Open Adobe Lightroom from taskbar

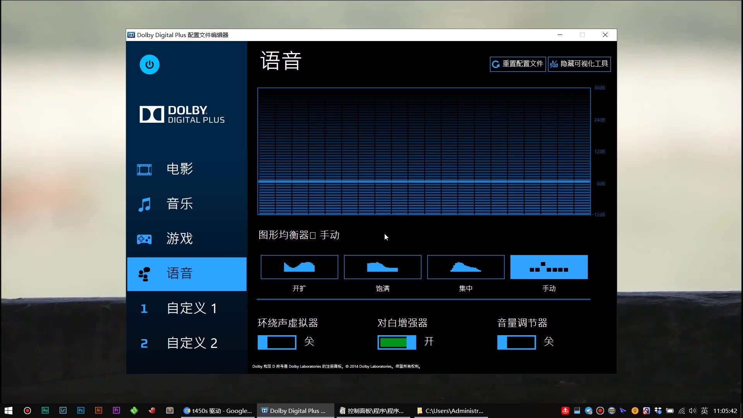click(x=63, y=411)
